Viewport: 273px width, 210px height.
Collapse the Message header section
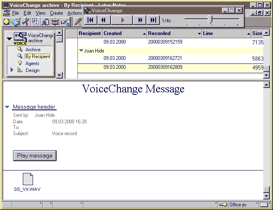pyautogui.click(x=7, y=107)
